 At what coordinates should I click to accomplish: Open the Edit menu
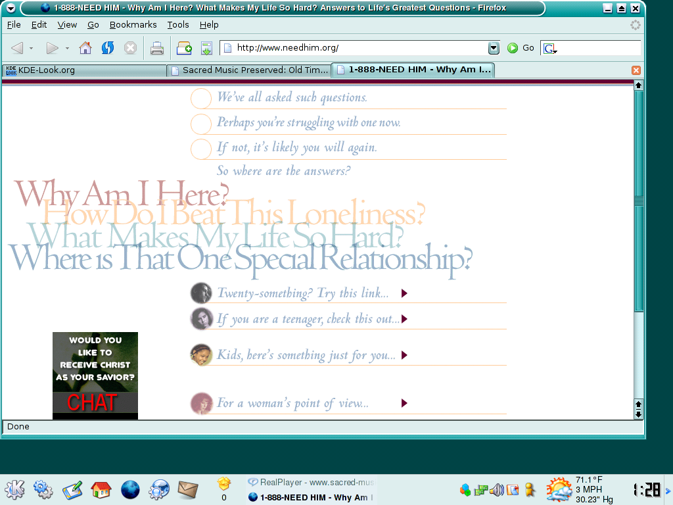39,25
